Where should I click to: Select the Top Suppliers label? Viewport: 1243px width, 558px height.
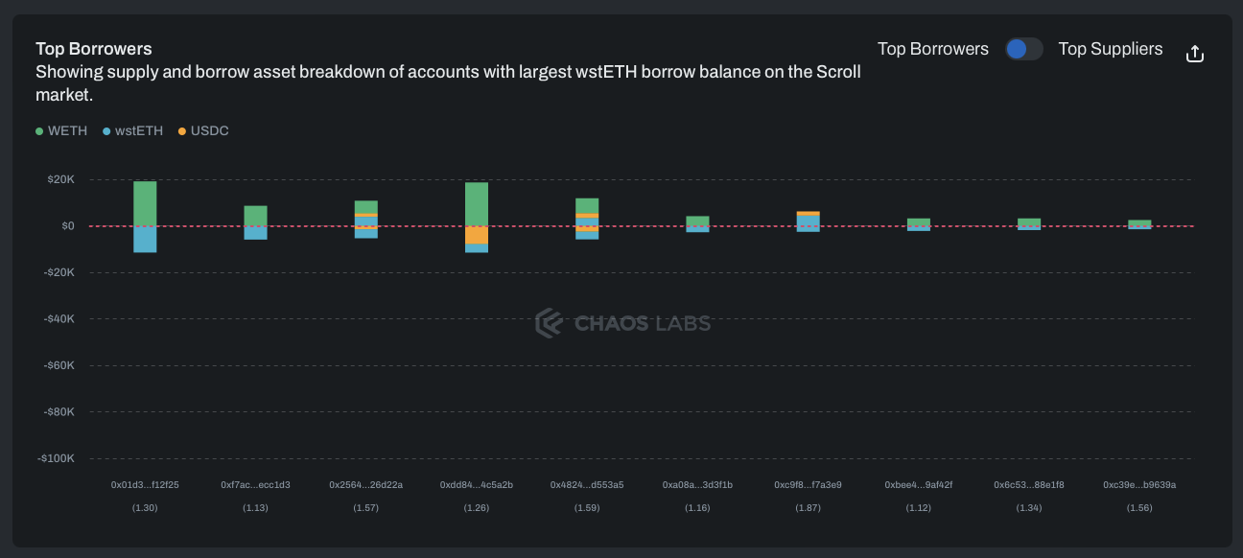click(1110, 49)
